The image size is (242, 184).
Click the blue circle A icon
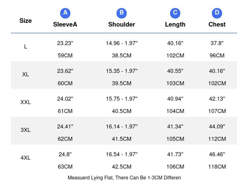pos(65,13)
